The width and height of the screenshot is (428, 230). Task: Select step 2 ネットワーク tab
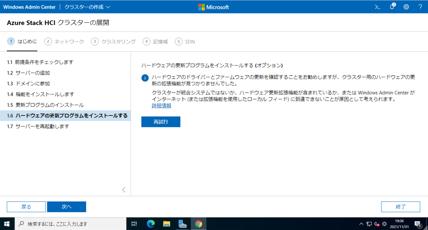pyautogui.click(x=64, y=42)
